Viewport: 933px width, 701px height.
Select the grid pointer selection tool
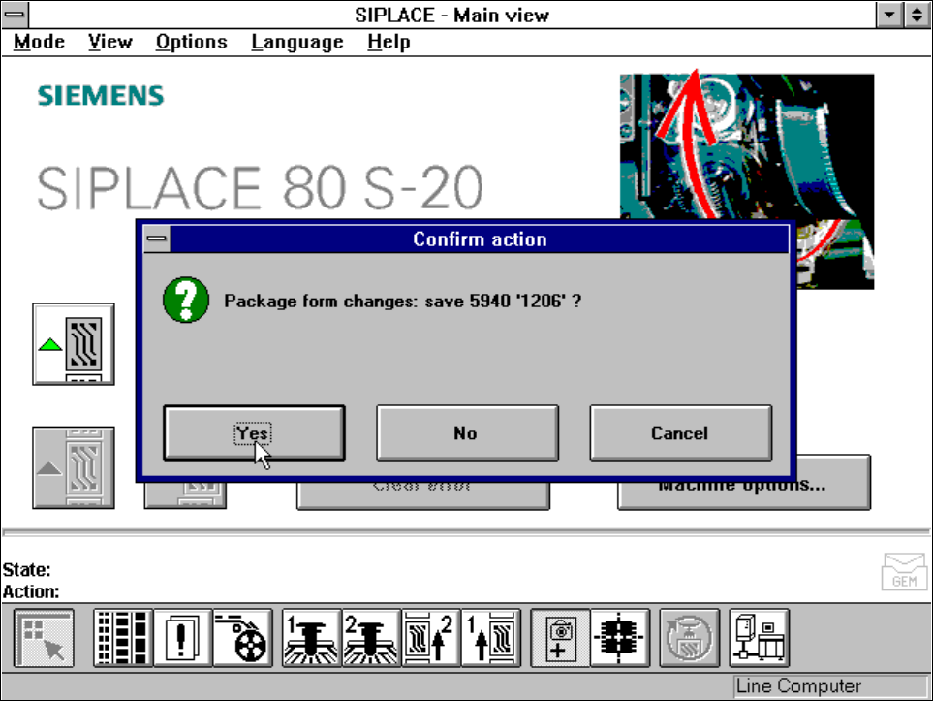(44, 638)
